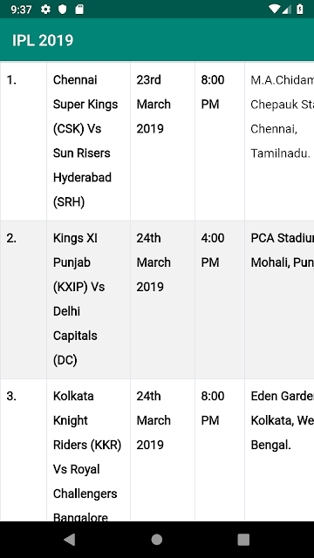Tap the clock showing 9:37
The height and width of the screenshot is (558, 314).
click(21, 10)
